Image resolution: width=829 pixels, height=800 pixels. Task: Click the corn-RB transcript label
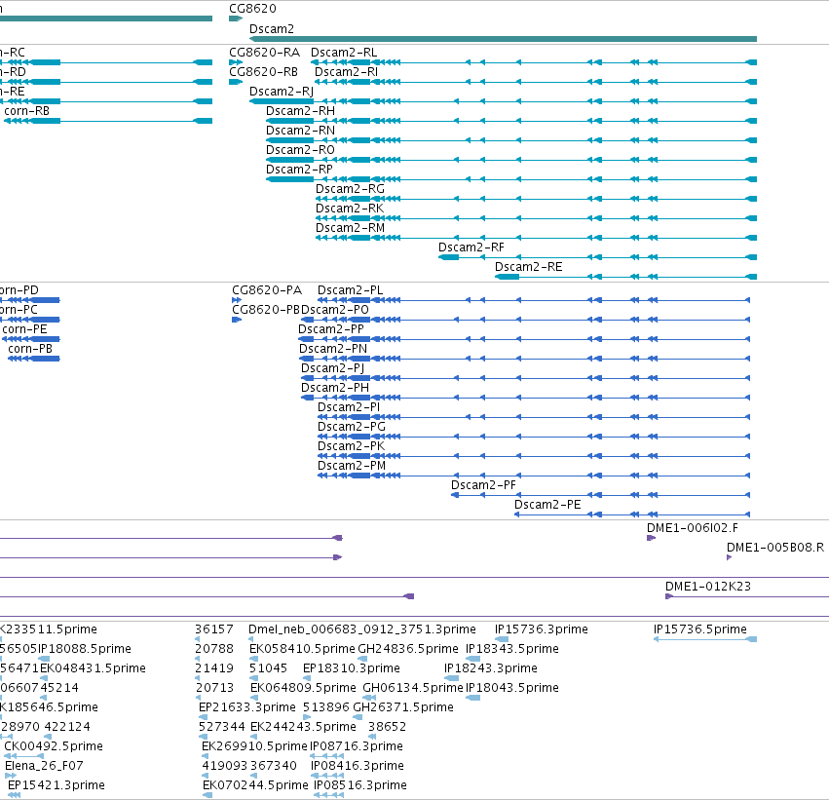pyautogui.click(x=26, y=111)
